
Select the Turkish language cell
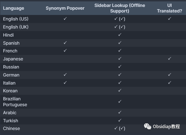pos(10,121)
